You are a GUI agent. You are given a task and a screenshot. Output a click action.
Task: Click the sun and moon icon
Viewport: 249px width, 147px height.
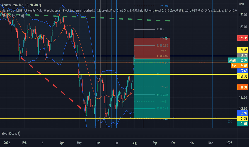[x=230, y=122]
